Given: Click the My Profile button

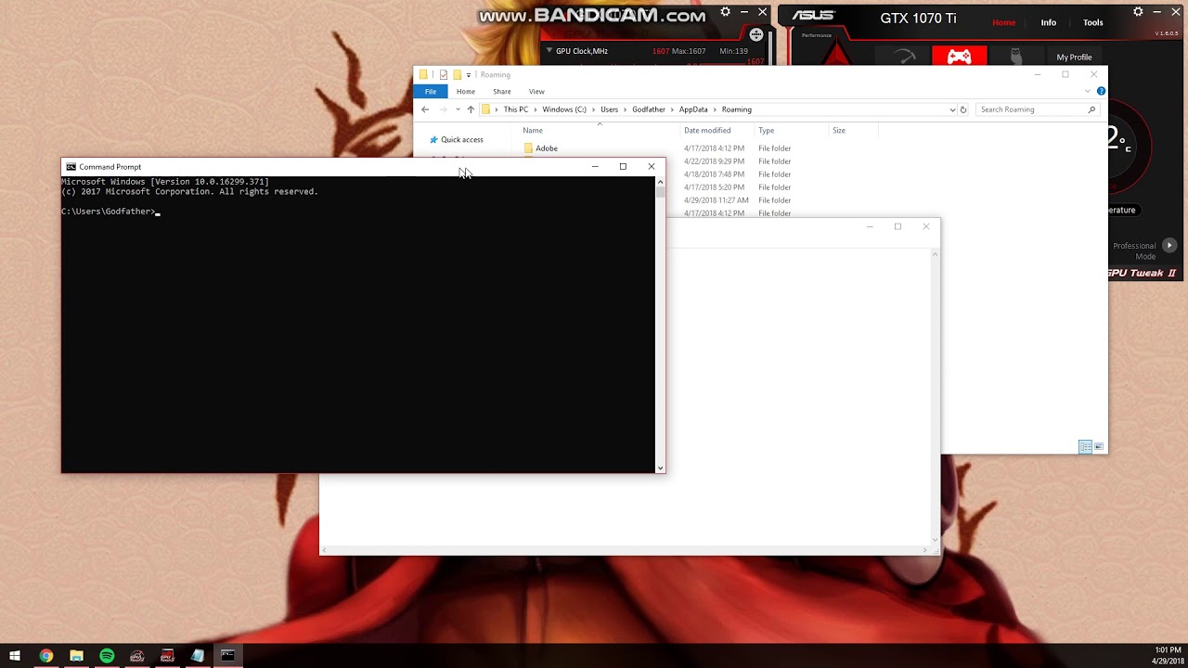Looking at the screenshot, I should tap(1074, 57).
